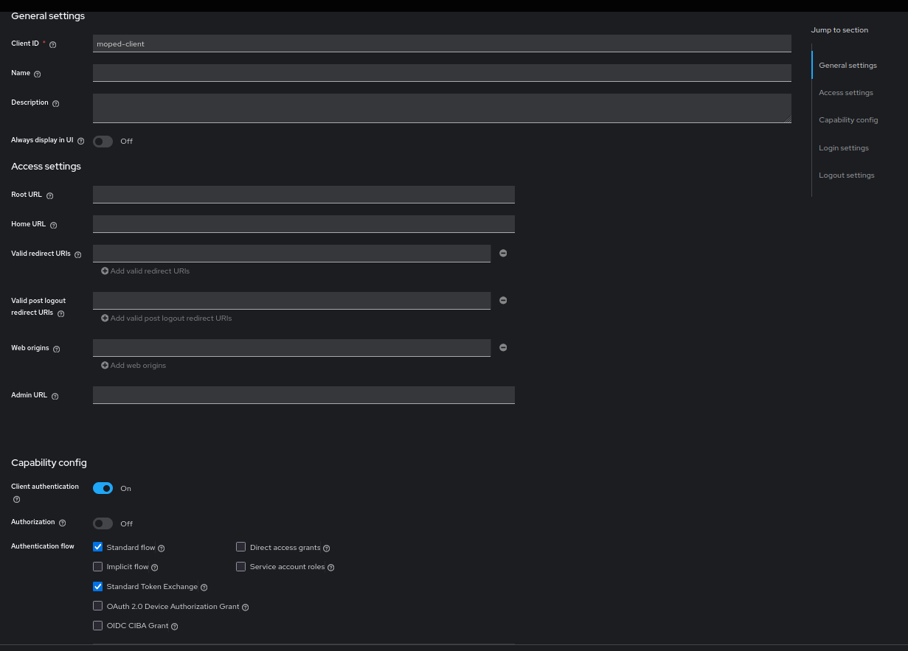This screenshot has height=651, width=908.
Task: Check the Direct access grants checkbox
Action: point(240,546)
